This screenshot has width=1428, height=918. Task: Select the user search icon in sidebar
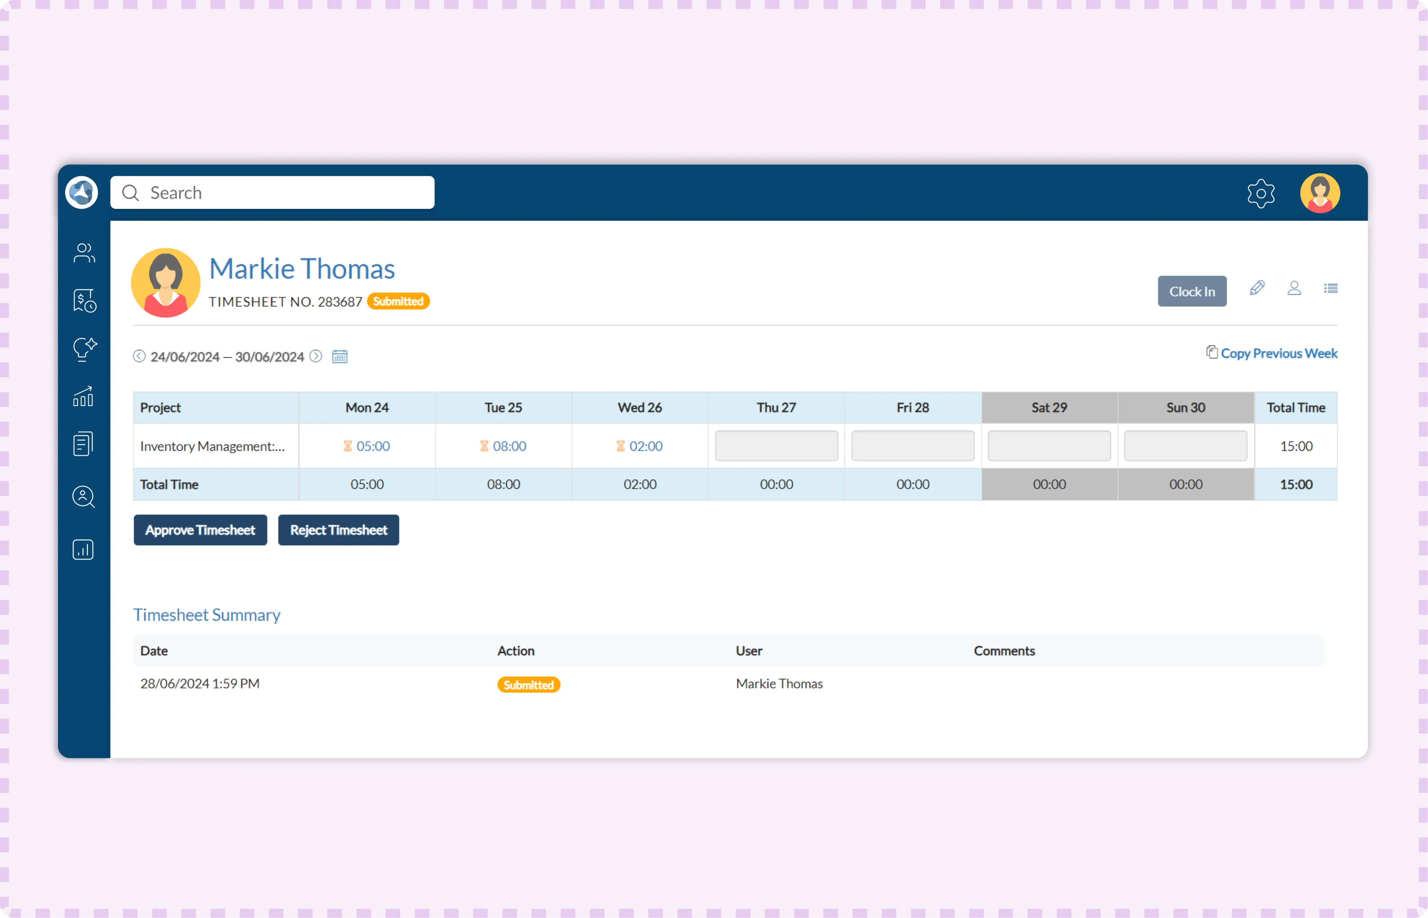point(83,497)
